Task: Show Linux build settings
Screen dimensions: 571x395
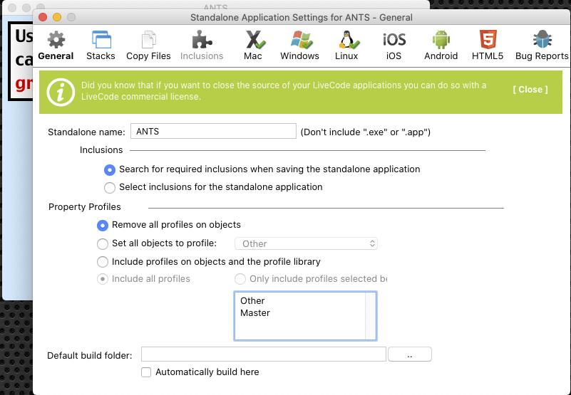Action: pyautogui.click(x=346, y=45)
